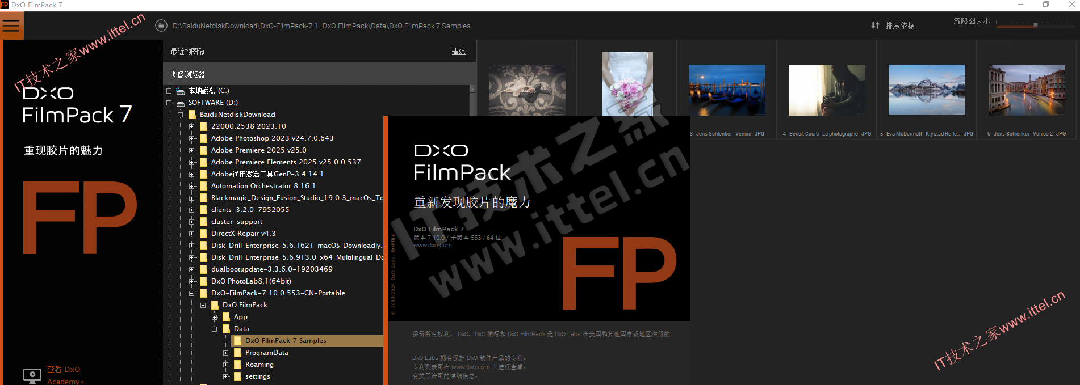The height and width of the screenshot is (385, 1080).
Task: Open the 3 - Jens Schlenker - Venice thumbnail
Action: (x=727, y=90)
